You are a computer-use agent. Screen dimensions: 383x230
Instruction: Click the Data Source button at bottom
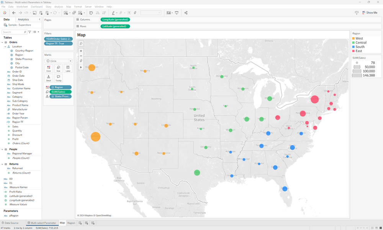coord(10,223)
